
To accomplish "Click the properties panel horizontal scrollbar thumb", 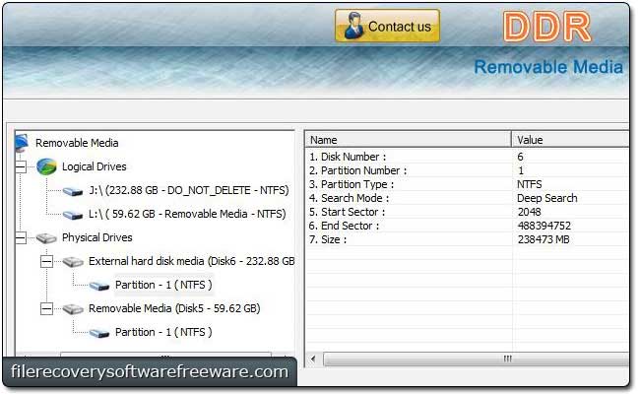I will (476, 359).
